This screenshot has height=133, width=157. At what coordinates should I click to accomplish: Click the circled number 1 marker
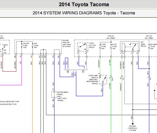[83, 71]
